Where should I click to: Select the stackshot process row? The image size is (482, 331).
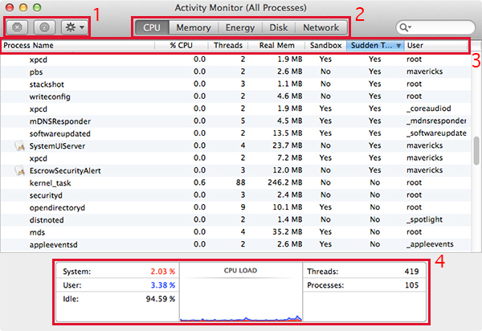point(235,84)
